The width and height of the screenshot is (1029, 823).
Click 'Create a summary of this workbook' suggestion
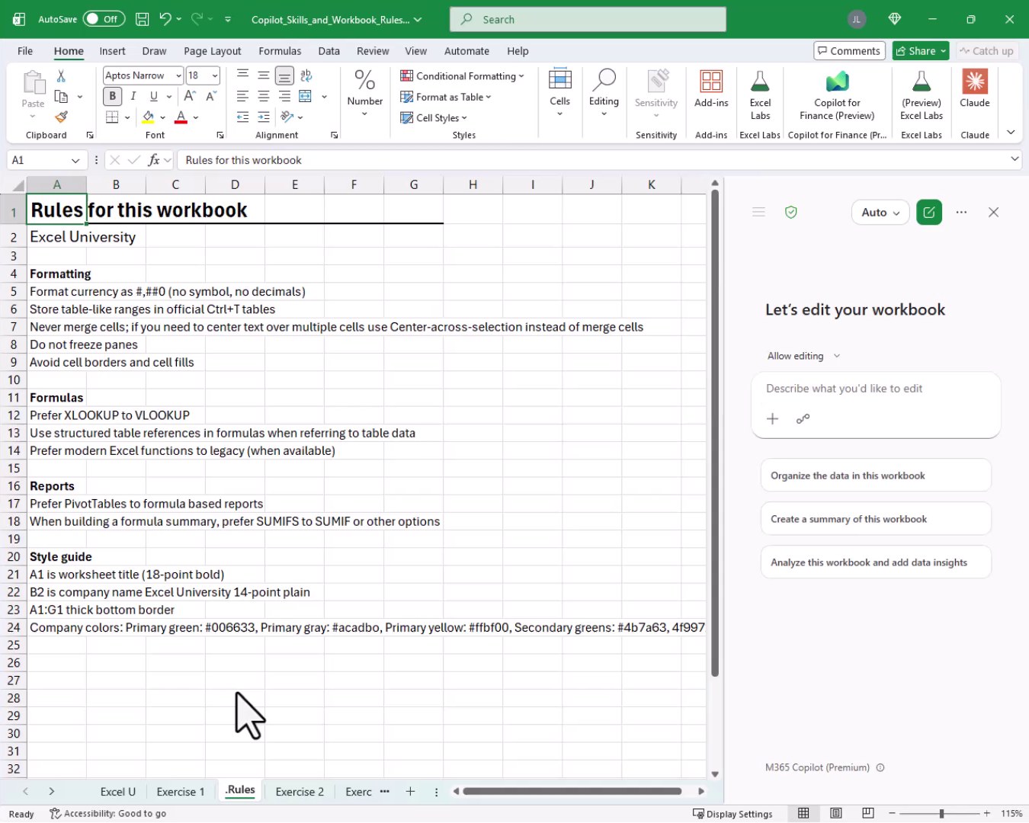point(876,519)
